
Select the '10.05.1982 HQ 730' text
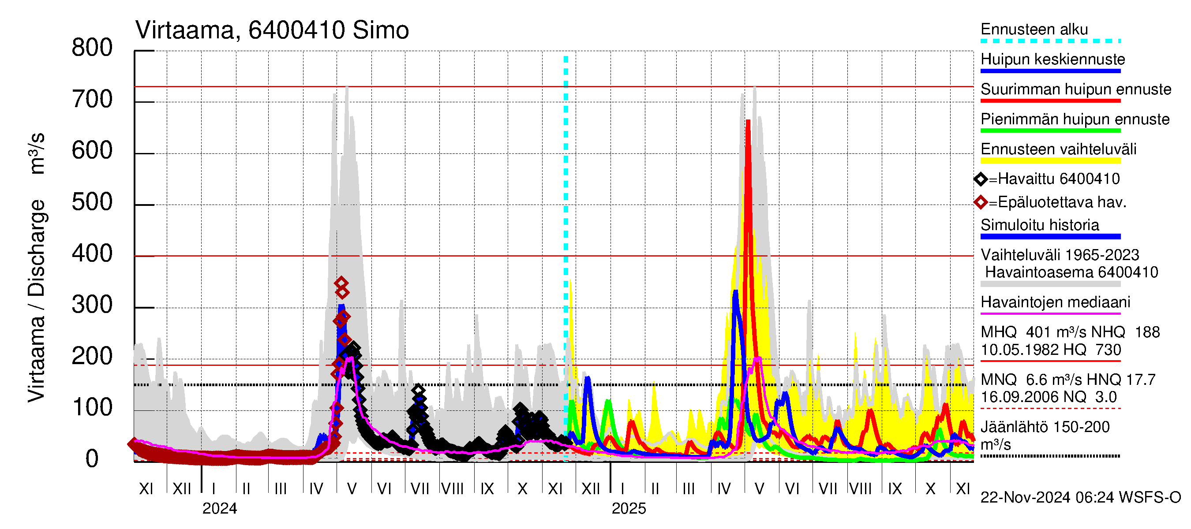[1050, 350]
